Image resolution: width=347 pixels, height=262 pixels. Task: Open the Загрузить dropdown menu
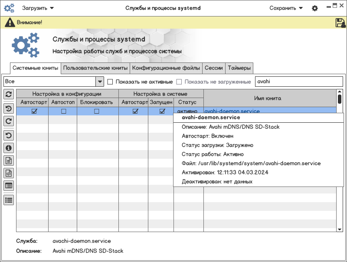point(38,8)
